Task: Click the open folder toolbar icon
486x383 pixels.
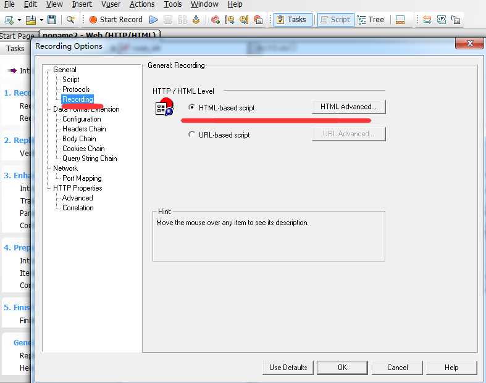Action: [31, 20]
